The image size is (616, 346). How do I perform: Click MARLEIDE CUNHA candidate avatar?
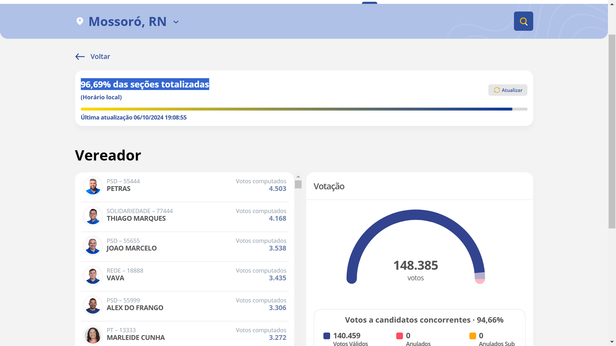point(93,335)
